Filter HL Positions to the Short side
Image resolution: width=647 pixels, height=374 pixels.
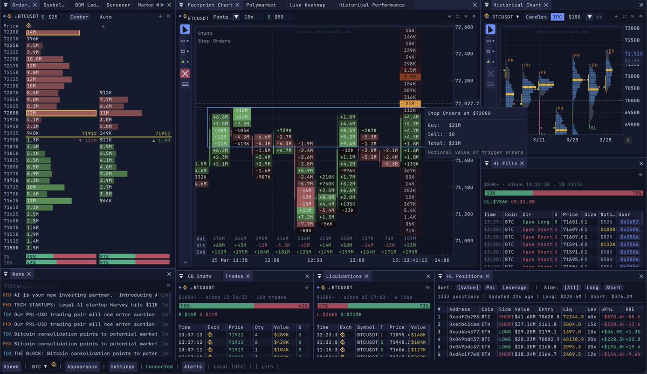pos(613,288)
